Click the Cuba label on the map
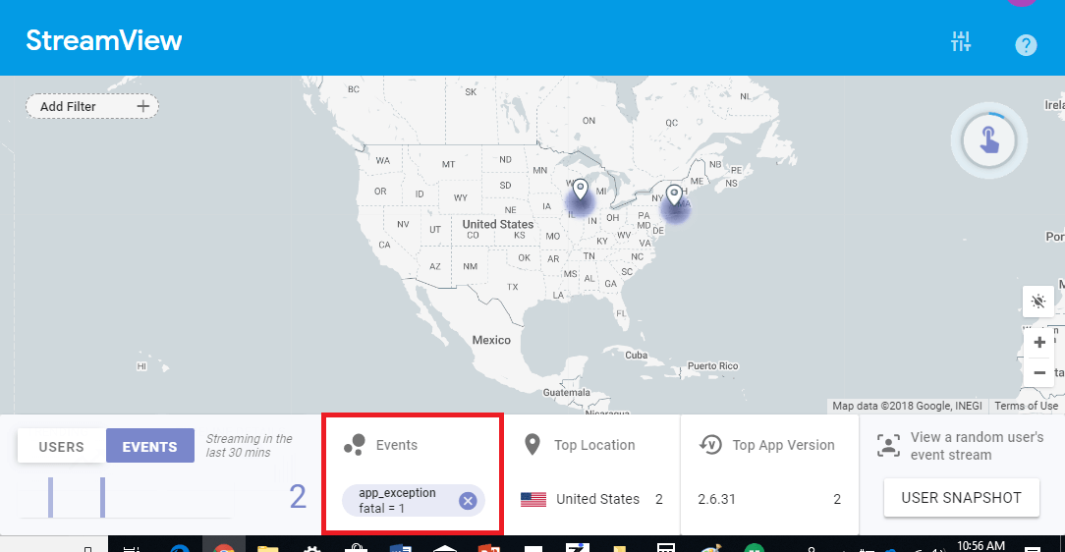This screenshot has height=552, width=1065. [x=636, y=356]
